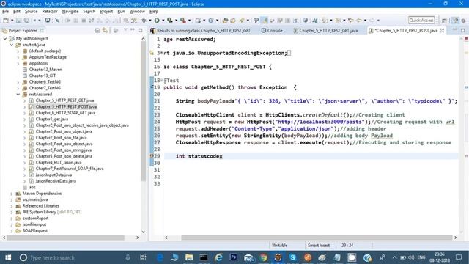The width and height of the screenshot is (469, 264).
Task: Click the Terminate stop icon
Action: pos(84,21)
